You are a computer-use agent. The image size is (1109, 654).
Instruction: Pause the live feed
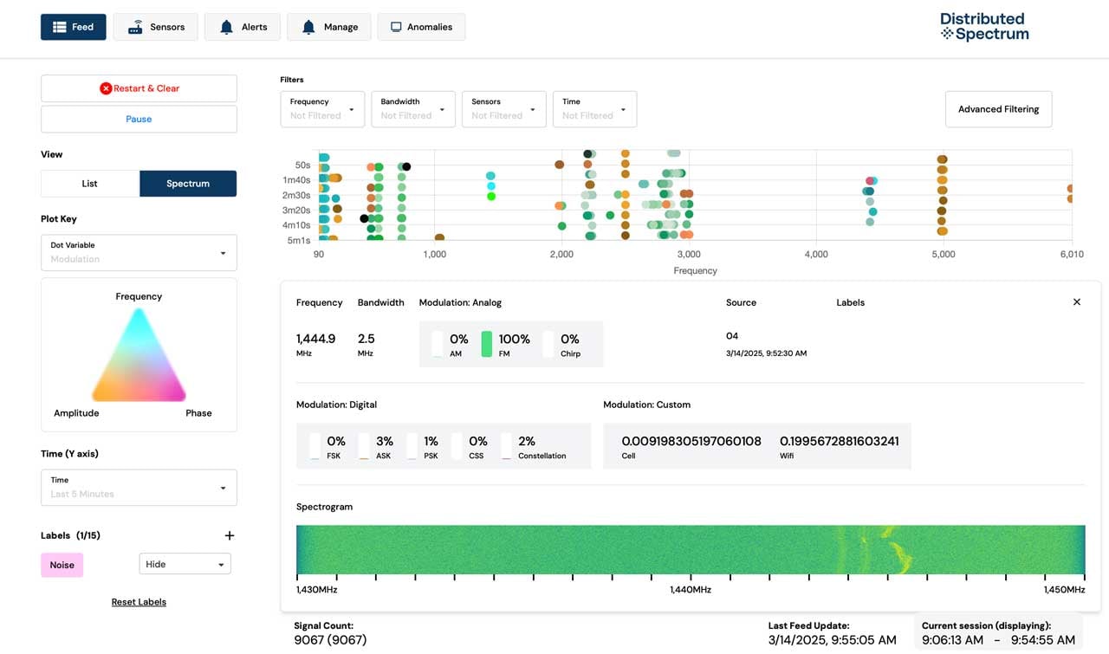pos(138,119)
